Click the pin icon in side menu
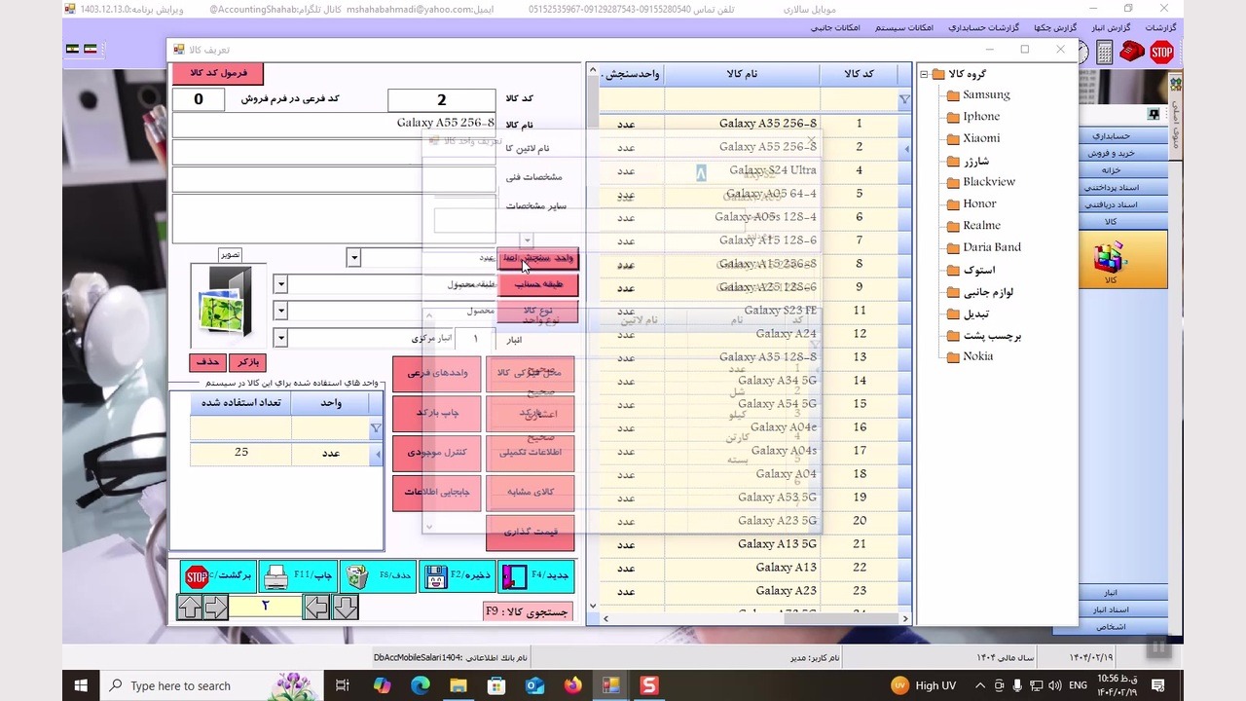 point(1154,115)
